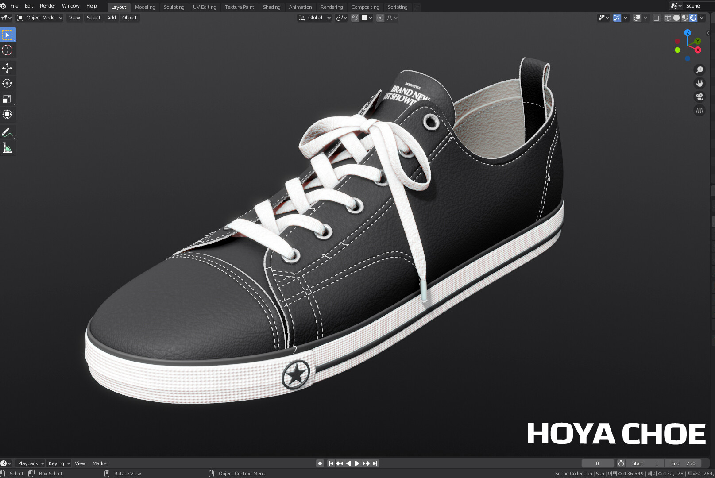The width and height of the screenshot is (715, 478).
Task: Toggle the Snap magnet on
Action: [x=355, y=18]
